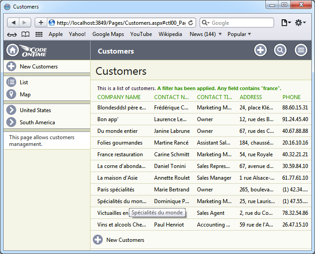Open the Top Sites grid icon
Viewport: 315px width, 254px height.
[39, 34]
